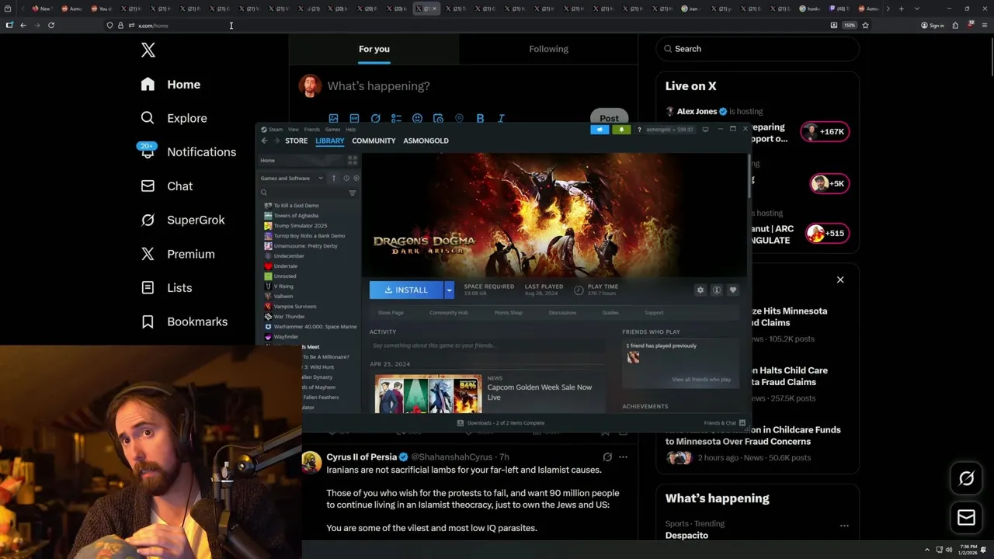Open the View menu in Steam
Image resolution: width=994 pixels, height=559 pixels.
(294, 130)
